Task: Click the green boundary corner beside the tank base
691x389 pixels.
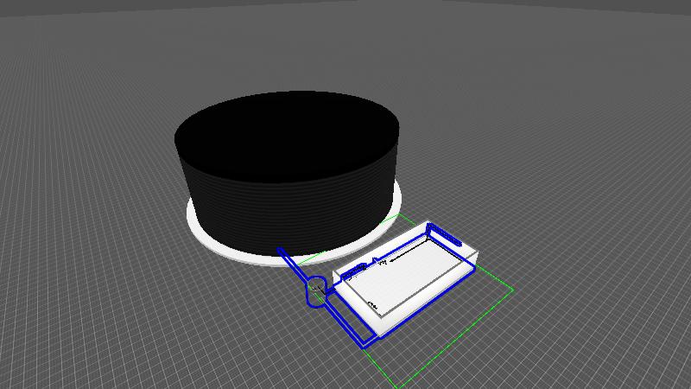Action: click(402, 213)
